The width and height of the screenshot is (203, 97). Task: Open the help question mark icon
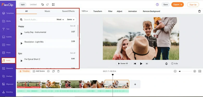tap(157, 4)
